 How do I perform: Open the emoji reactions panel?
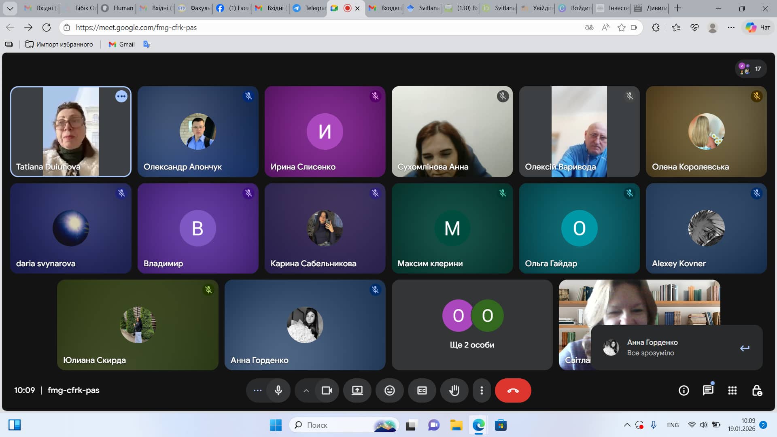click(x=389, y=390)
